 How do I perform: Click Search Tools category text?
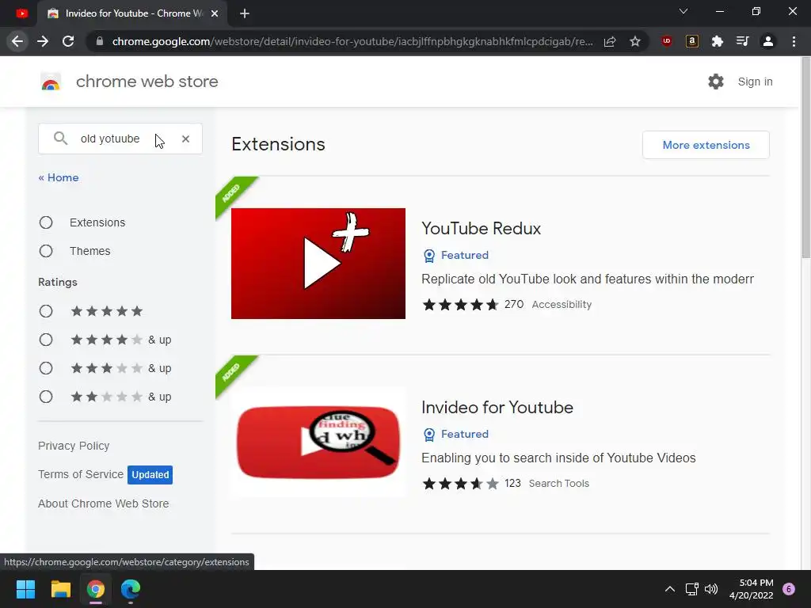click(x=558, y=484)
